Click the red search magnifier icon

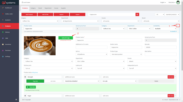pos(137,14)
